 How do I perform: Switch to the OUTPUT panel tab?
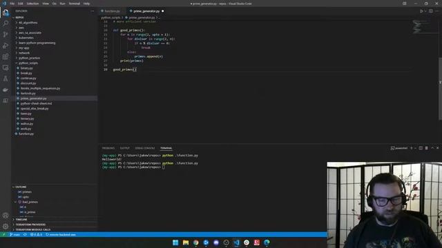click(125, 148)
